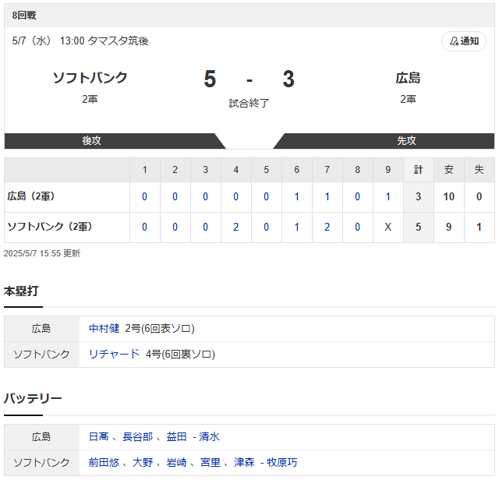Click Hiroshima's 7th inning score 1
This screenshot has width=499, height=480.
(x=327, y=196)
